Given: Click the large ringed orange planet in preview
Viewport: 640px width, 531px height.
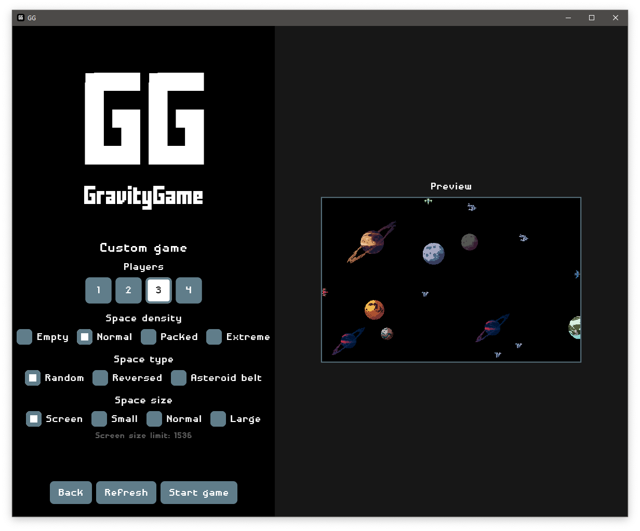Looking at the screenshot, I should point(372,242).
